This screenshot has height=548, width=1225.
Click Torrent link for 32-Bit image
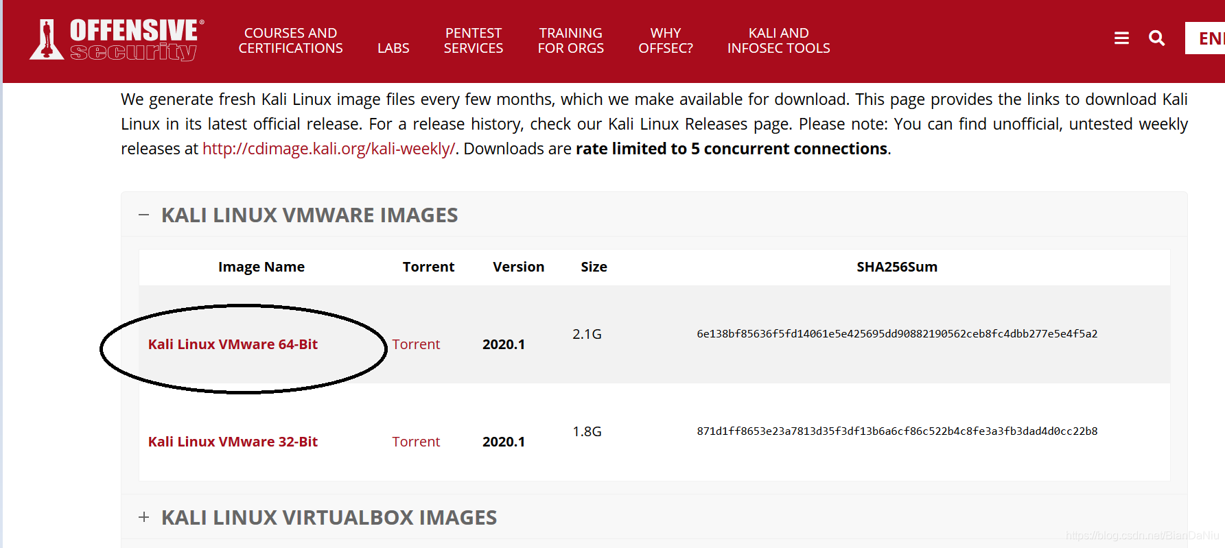coord(416,442)
